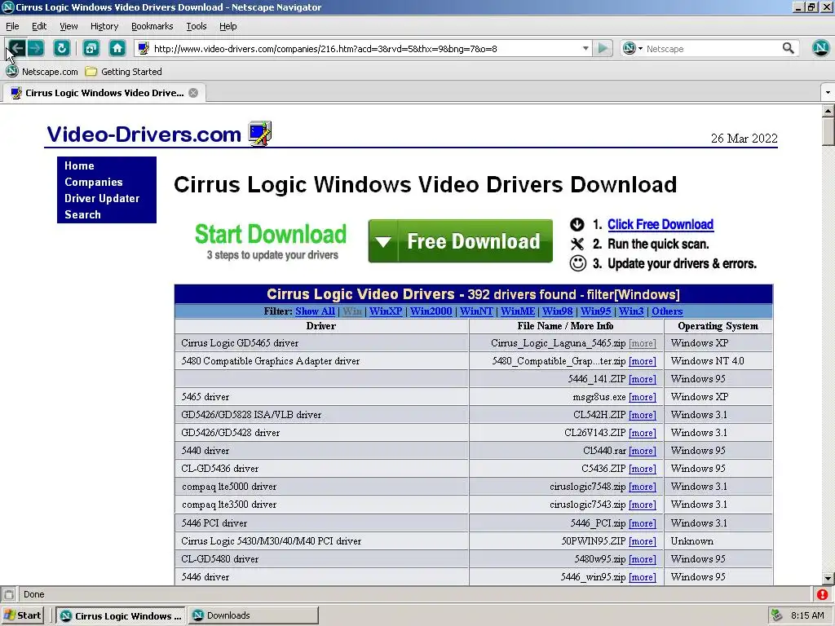This screenshot has width=835, height=626.
Task: Open the Windows Start menu
Action: [x=22, y=615]
